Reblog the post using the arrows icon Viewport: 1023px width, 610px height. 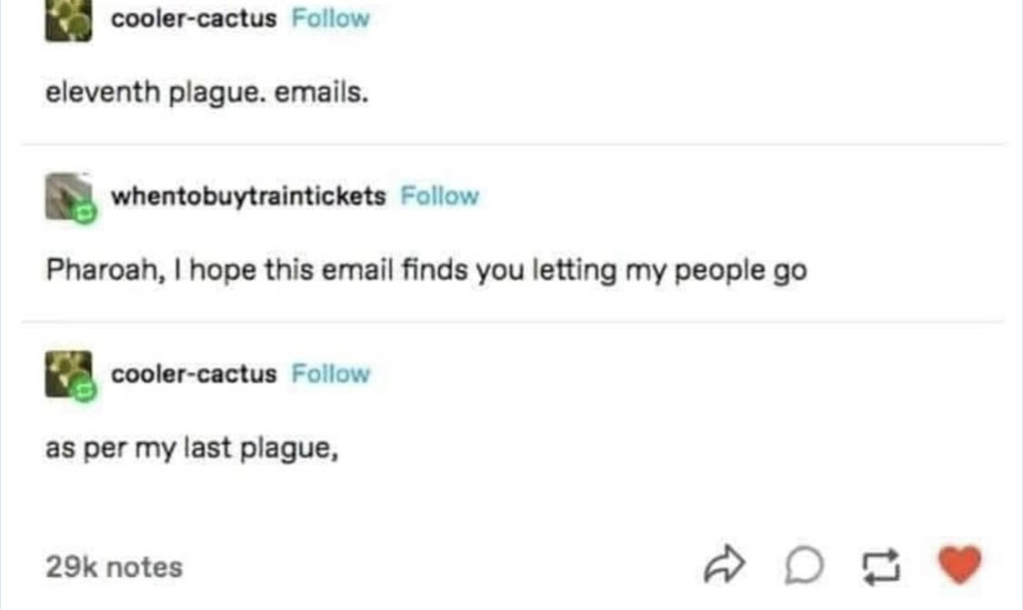click(x=881, y=565)
